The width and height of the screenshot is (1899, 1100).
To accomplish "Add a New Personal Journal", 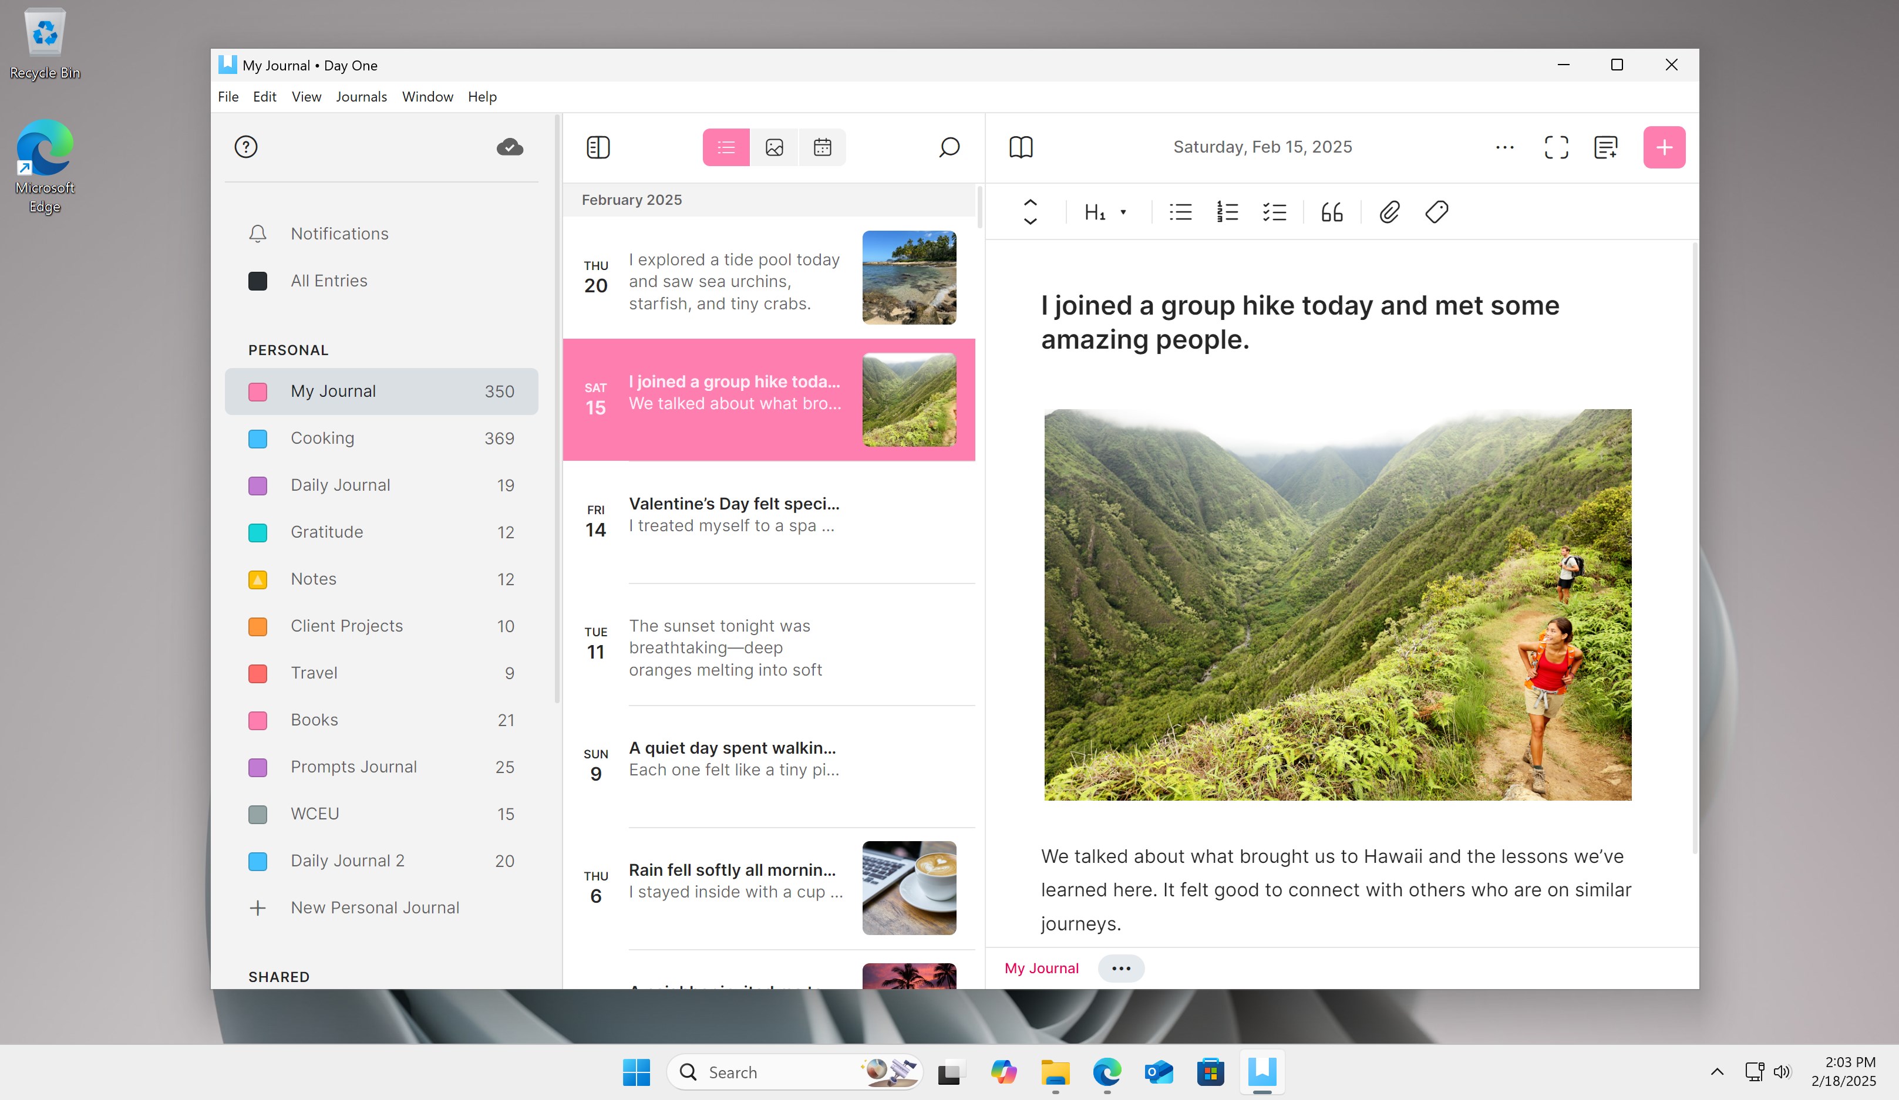I will click(x=375, y=907).
